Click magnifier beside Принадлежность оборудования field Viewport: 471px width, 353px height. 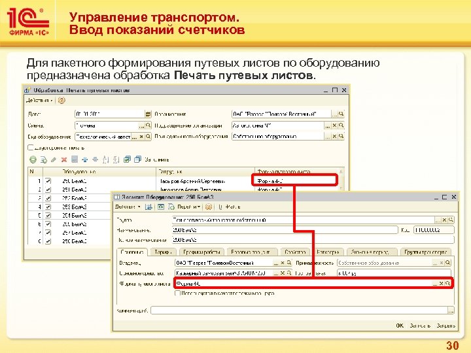(x=341, y=136)
